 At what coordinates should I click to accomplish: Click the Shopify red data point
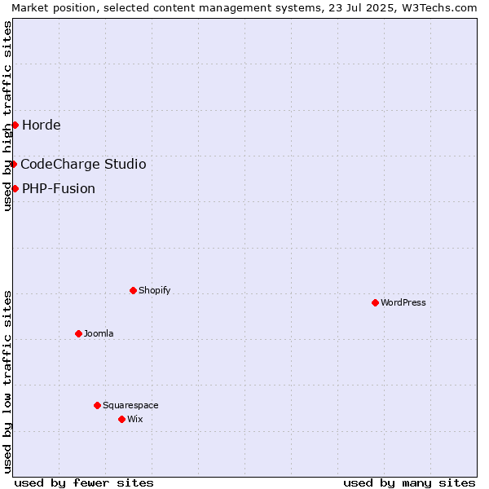(133, 290)
